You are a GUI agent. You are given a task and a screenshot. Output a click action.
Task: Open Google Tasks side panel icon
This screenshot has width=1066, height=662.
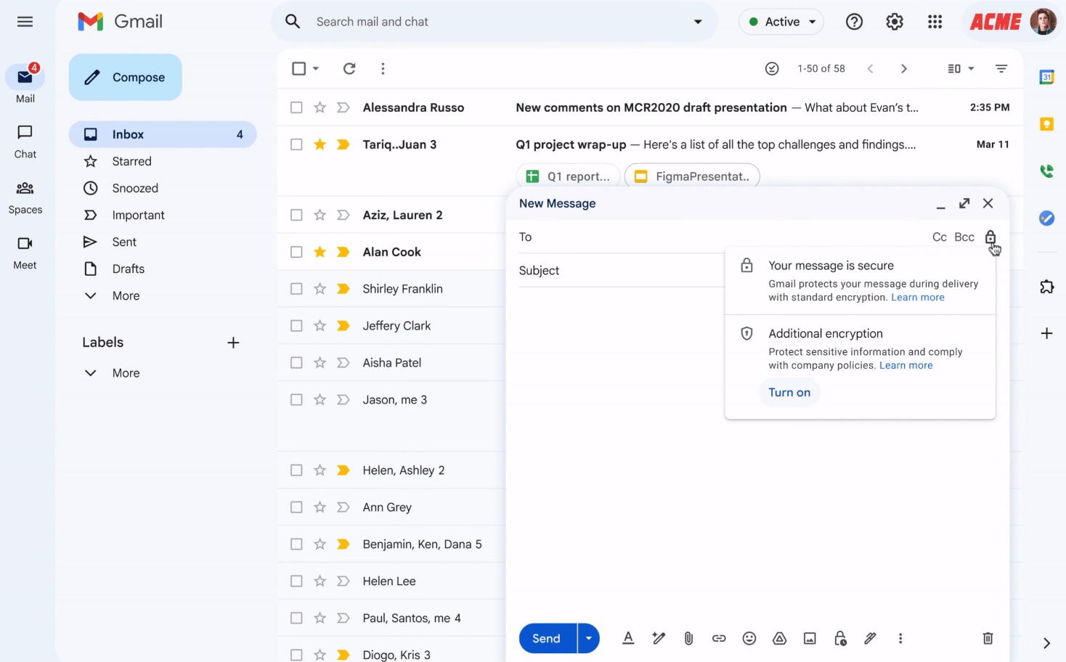1046,218
